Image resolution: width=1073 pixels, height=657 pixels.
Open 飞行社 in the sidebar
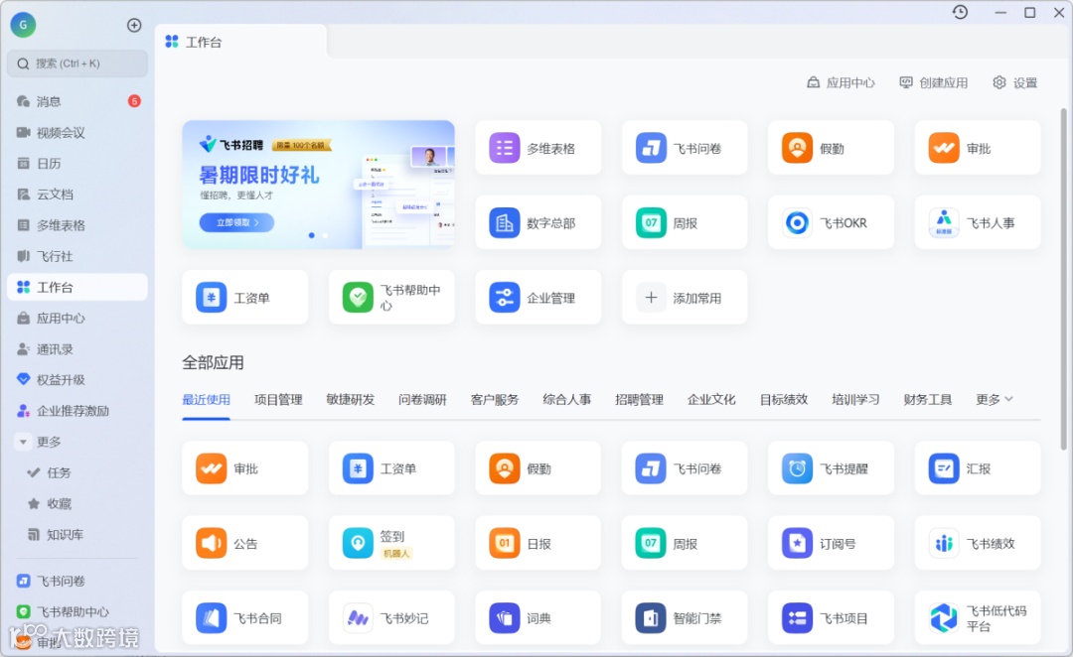coord(77,256)
